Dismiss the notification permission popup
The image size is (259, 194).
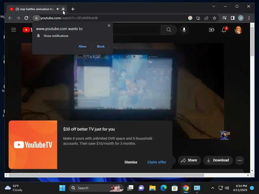point(109,26)
